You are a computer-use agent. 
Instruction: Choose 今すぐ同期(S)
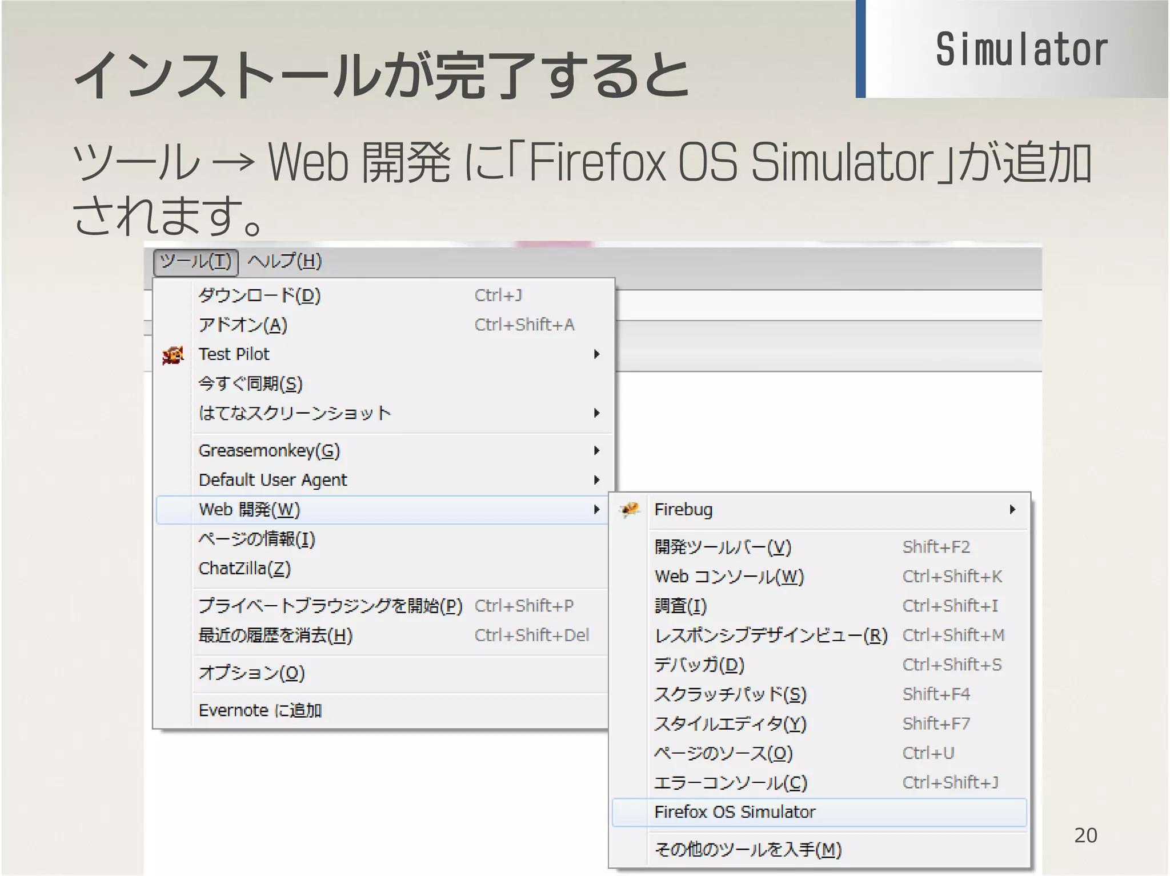(250, 383)
